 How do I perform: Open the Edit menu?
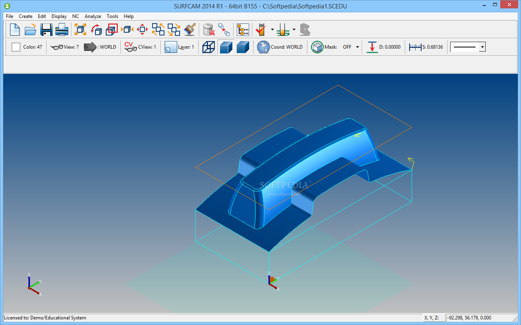[x=42, y=16]
